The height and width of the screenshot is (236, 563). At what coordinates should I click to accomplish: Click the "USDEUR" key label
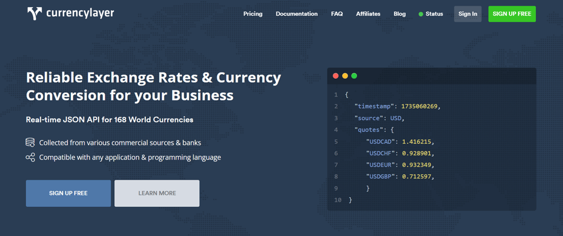[x=381, y=165]
